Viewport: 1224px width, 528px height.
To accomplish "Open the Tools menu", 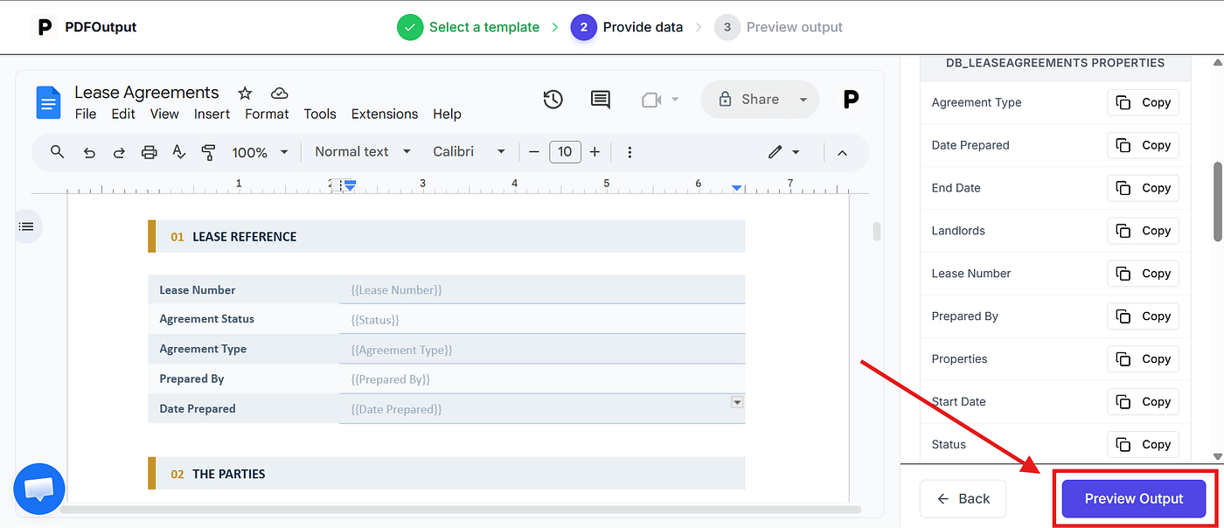I will 320,114.
